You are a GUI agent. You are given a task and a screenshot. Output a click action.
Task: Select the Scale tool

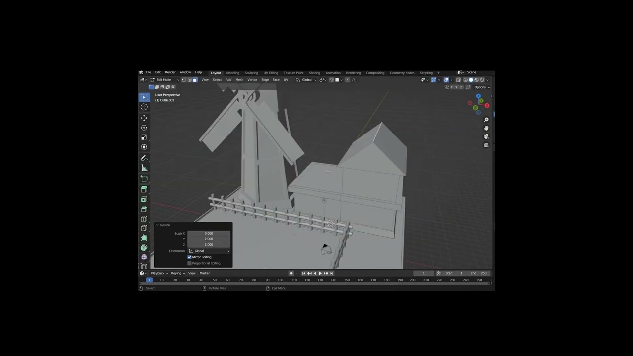(144, 137)
